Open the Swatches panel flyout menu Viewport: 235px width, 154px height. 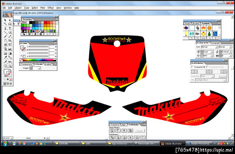click(x=57, y=19)
